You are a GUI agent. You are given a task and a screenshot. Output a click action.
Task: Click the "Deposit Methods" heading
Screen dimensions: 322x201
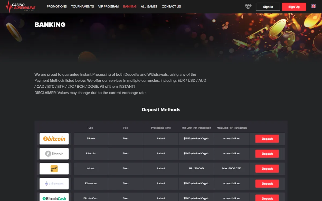click(x=161, y=110)
